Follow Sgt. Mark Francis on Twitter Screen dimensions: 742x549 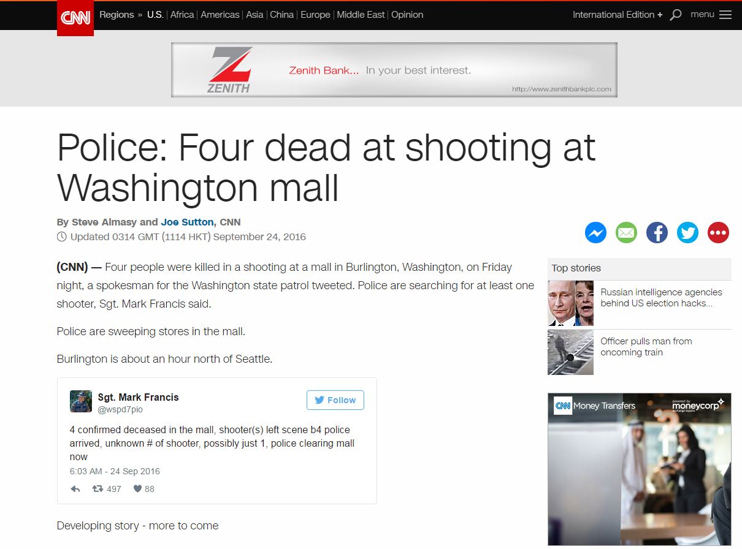335,400
